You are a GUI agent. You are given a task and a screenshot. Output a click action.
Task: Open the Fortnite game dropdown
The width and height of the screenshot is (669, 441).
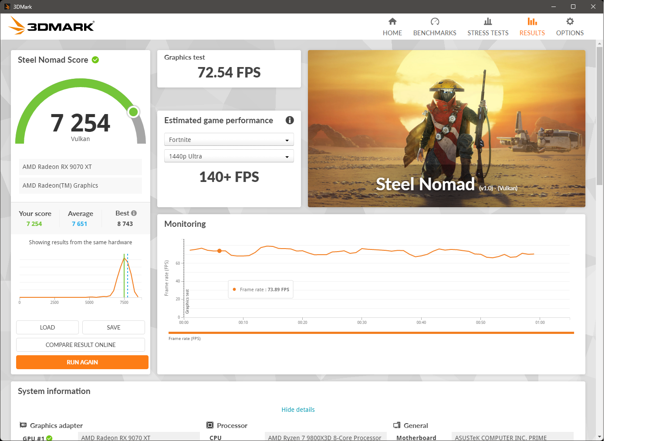click(229, 139)
